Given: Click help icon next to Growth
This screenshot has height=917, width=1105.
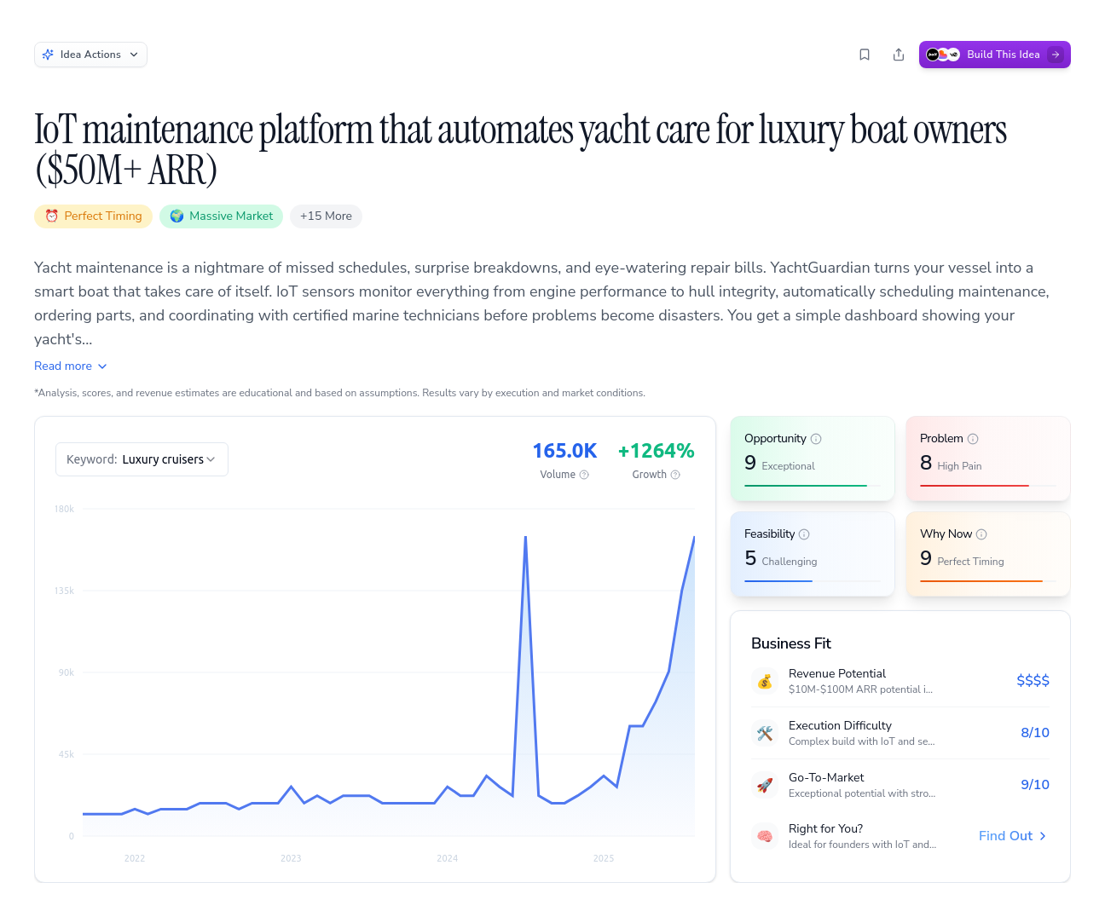Looking at the screenshot, I should (x=675, y=475).
